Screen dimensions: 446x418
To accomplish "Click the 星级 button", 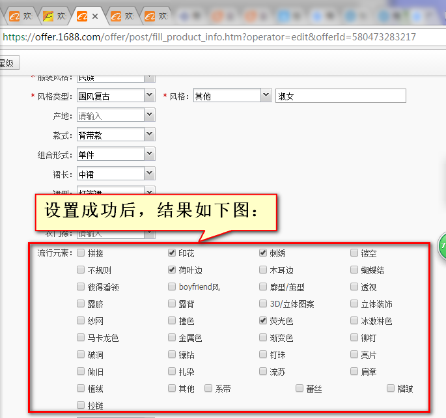I will point(10,63).
